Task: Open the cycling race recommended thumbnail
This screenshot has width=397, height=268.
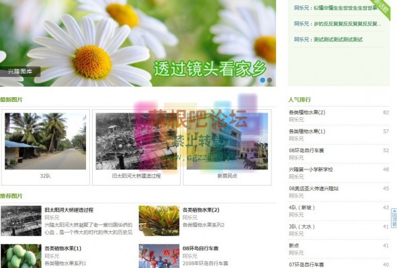Action: click(159, 256)
